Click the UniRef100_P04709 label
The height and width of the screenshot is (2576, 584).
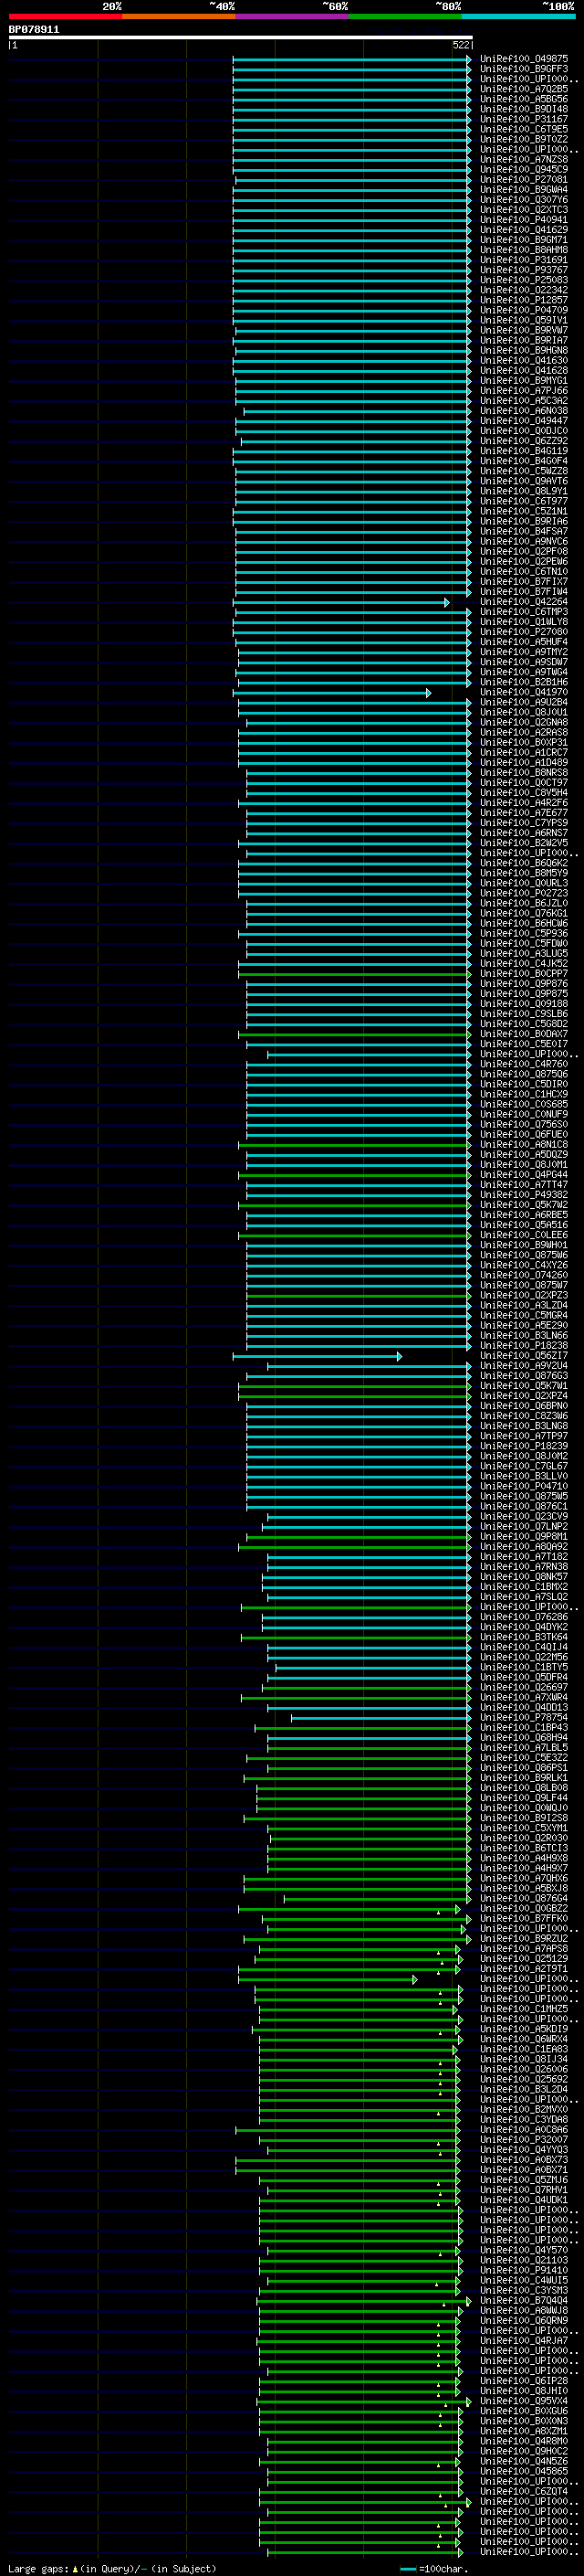(x=524, y=310)
